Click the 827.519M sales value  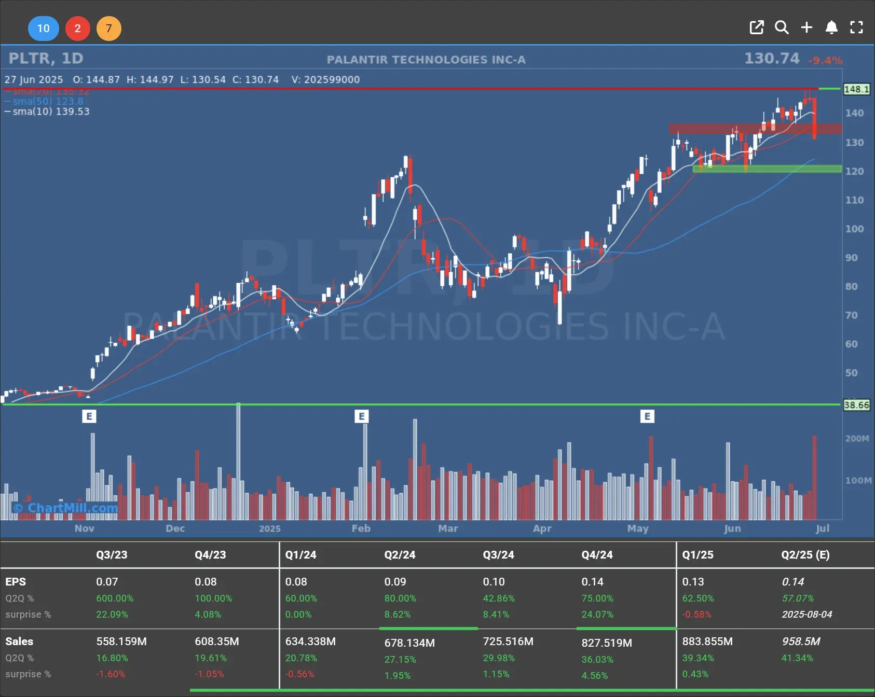point(607,643)
